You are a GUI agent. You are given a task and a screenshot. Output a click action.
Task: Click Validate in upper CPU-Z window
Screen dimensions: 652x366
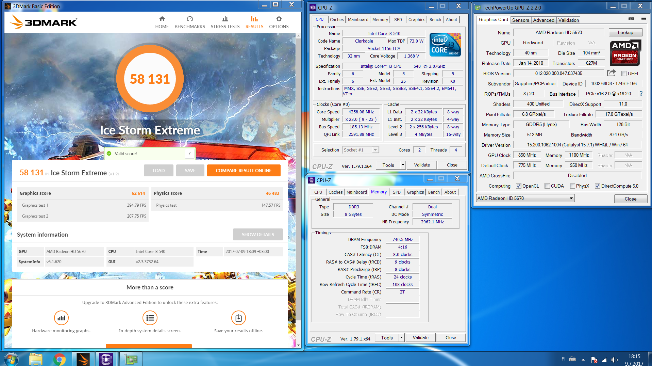pos(422,165)
